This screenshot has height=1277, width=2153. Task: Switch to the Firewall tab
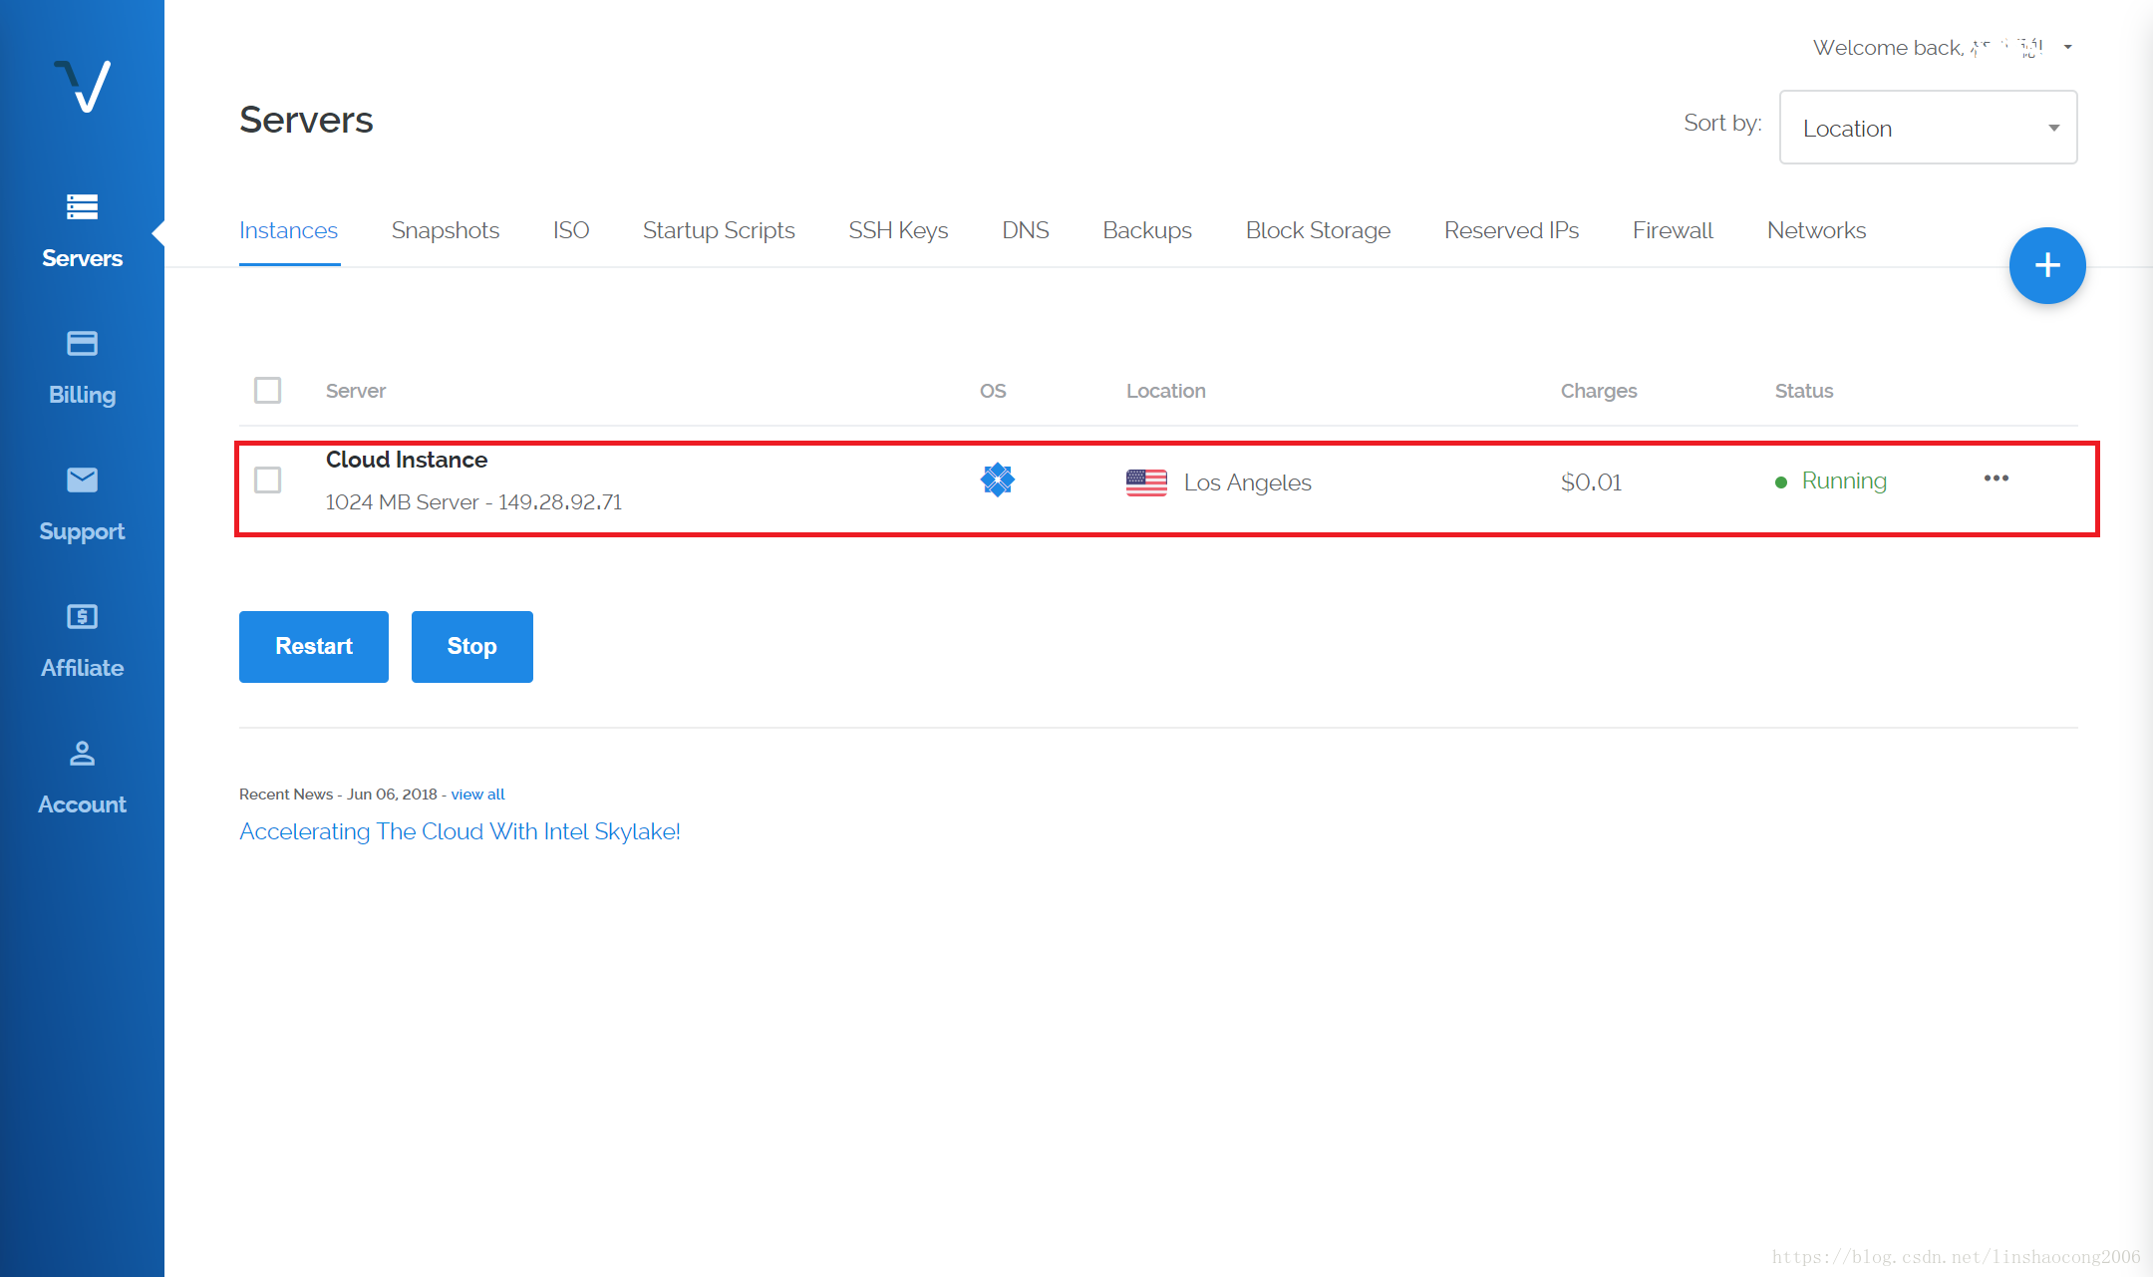1672,230
